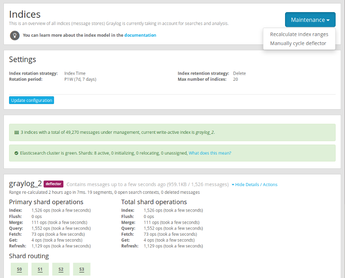The width and height of the screenshot is (345, 278).
Task: Collapse details via Hide Details / Actions
Action: point(254,185)
